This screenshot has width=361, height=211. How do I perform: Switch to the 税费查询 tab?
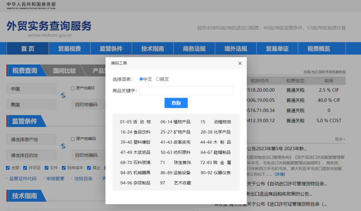coord(25,71)
